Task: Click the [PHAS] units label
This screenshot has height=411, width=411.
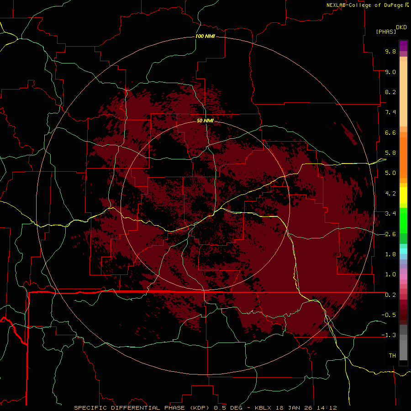Action: [386, 32]
